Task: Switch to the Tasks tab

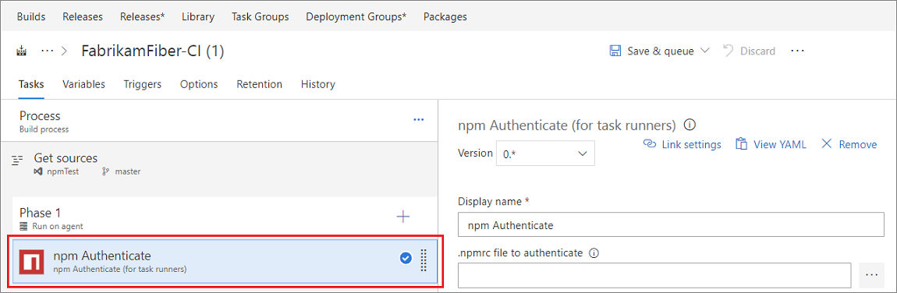Action: [31, 84]
